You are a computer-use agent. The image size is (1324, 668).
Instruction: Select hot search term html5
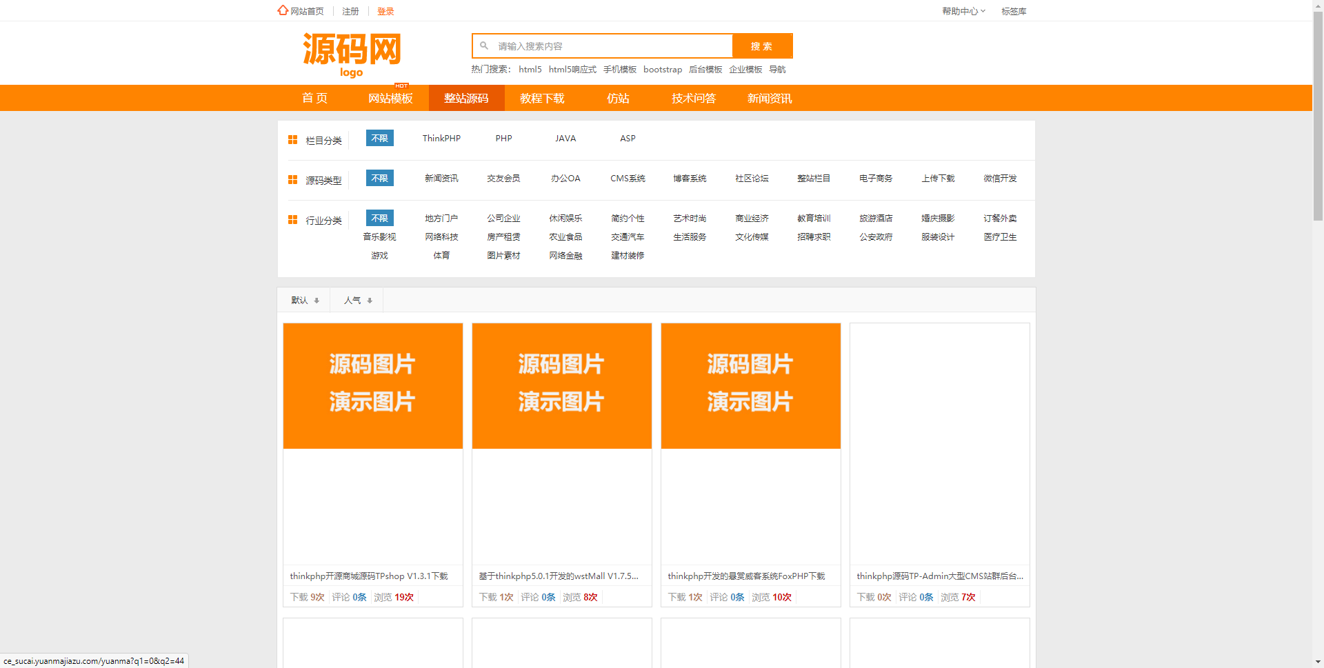(530, 69)
